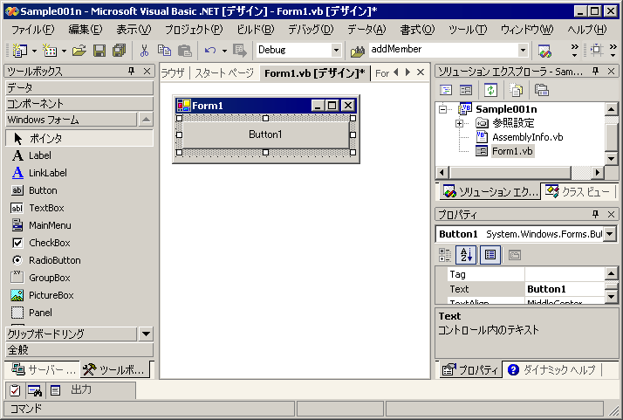Open the Debug configuration dropdown
Viewport: 623px width, 420px height.
tap(336, 50)
